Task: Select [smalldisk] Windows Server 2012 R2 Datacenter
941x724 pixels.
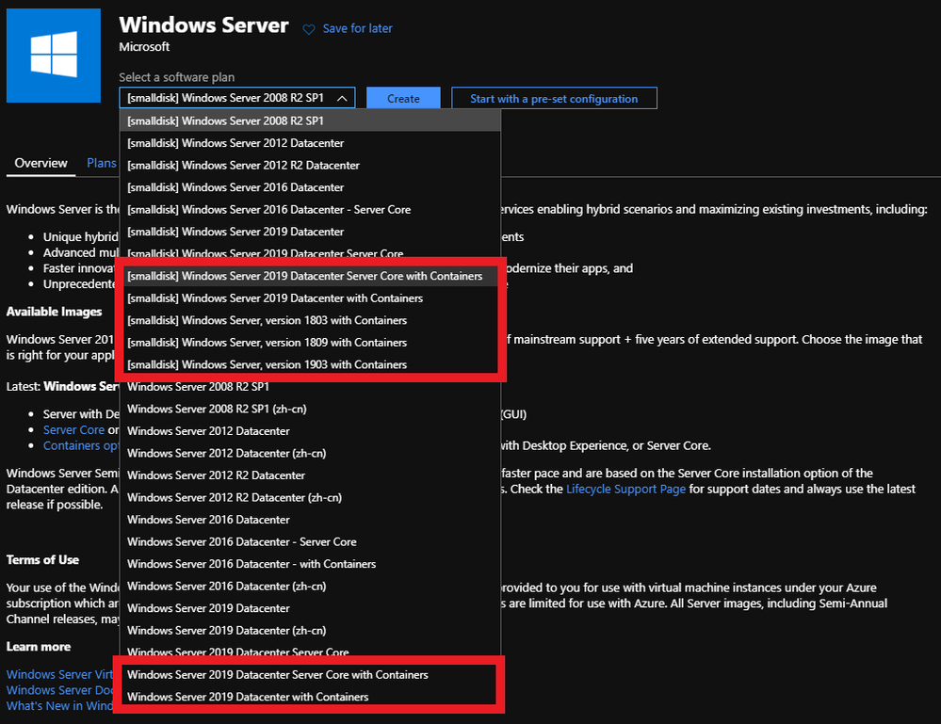Action: [310, 165]
